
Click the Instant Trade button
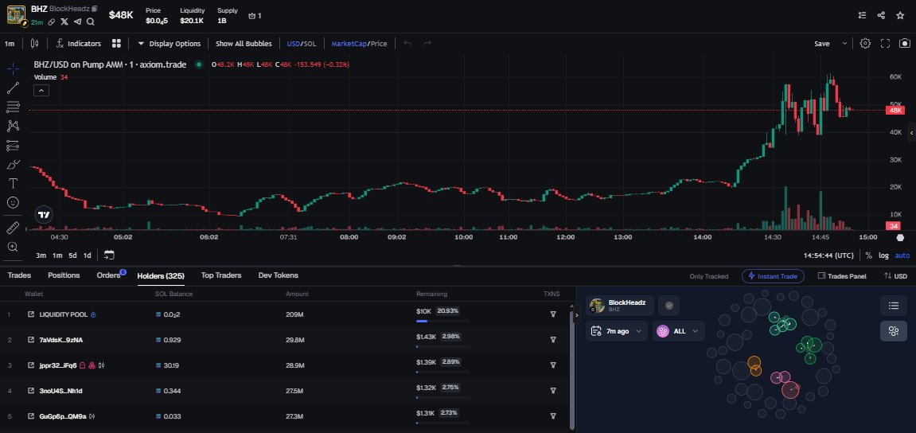(773, 276)
